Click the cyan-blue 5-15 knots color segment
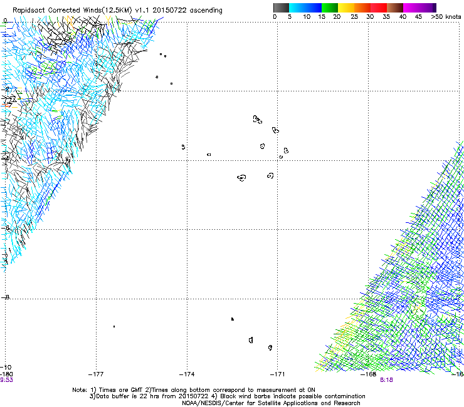Viewport: 464px width, 407px height. coord(305,8)
